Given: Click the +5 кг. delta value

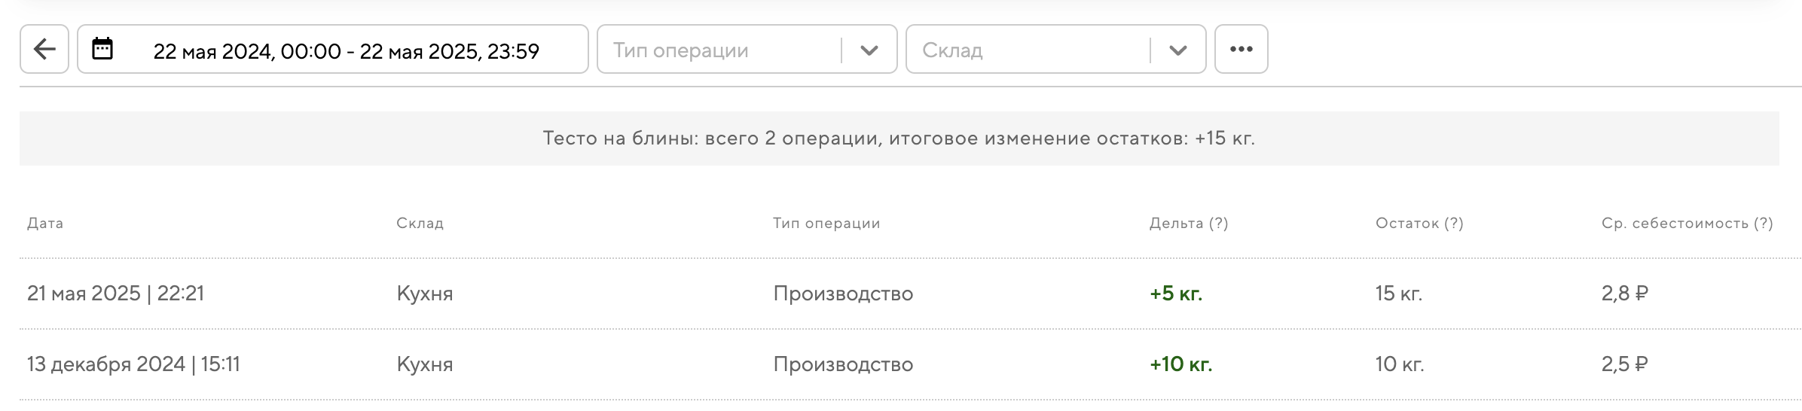Looking at the screenshot, I should [x=1176, y=294].
